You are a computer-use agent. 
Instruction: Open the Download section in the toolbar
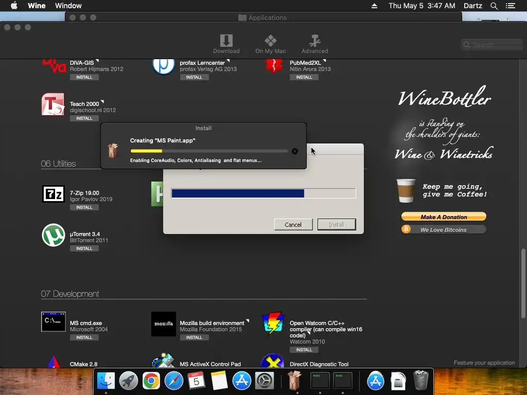point(226,44)
